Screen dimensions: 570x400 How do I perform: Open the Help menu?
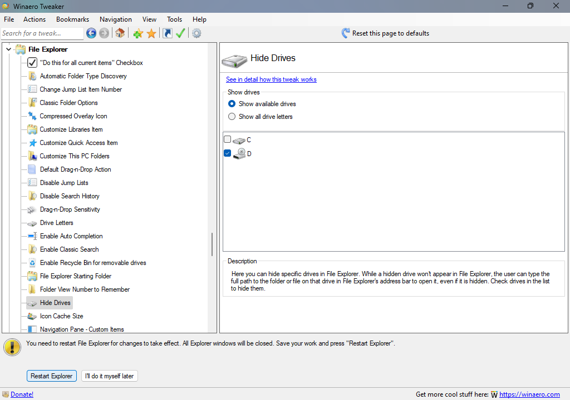click(199, 19)
